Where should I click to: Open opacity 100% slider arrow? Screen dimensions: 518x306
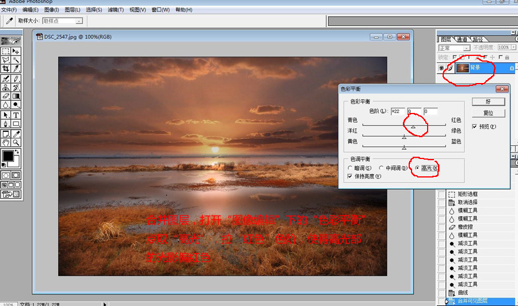coord(513,47)
